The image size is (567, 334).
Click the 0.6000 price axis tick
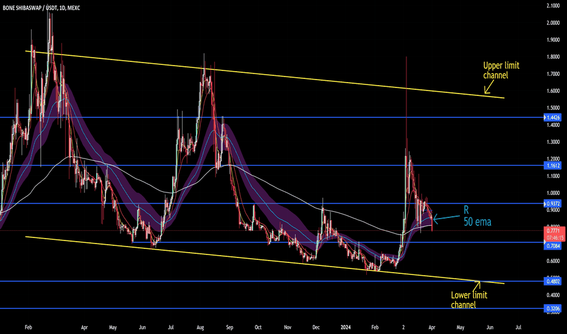(553, 261)
